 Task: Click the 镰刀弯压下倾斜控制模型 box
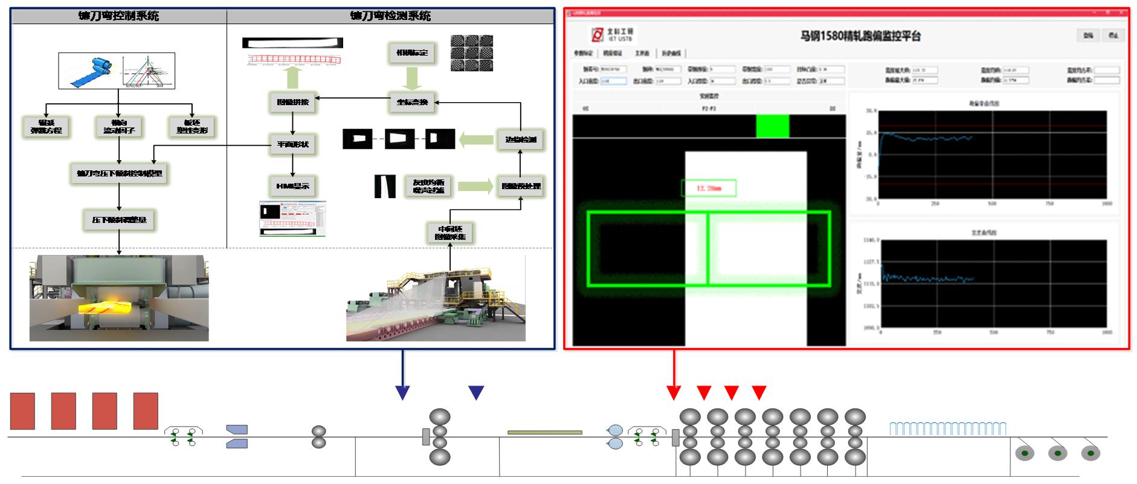click(x=120, y=174)
